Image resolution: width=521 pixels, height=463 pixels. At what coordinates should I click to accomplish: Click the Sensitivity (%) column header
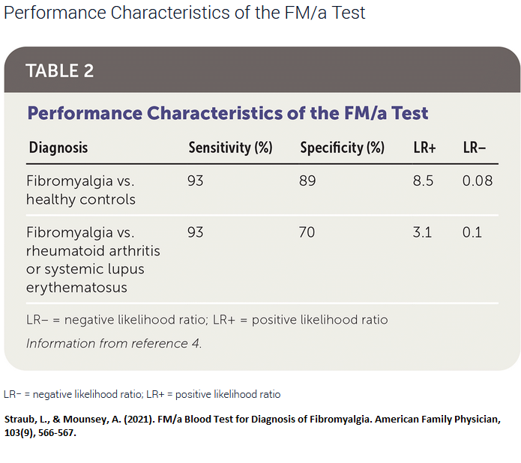[x=231, y=148]
